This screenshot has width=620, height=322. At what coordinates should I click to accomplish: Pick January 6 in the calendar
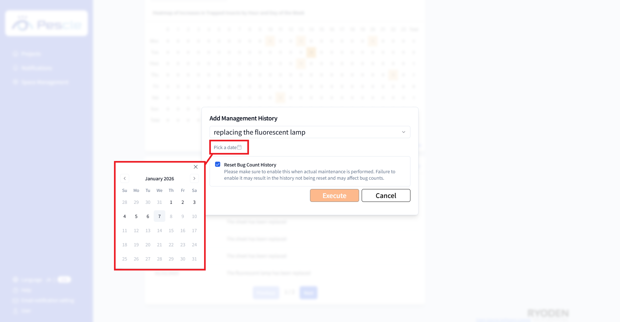pos(148,216)
